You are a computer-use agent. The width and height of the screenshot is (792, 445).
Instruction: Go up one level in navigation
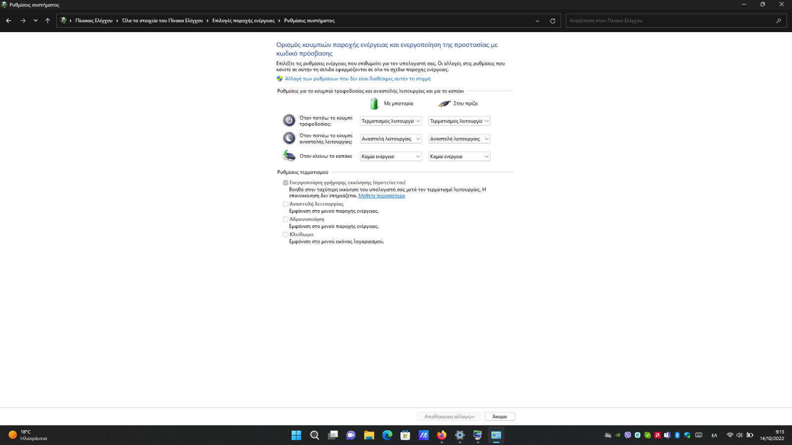48,21
